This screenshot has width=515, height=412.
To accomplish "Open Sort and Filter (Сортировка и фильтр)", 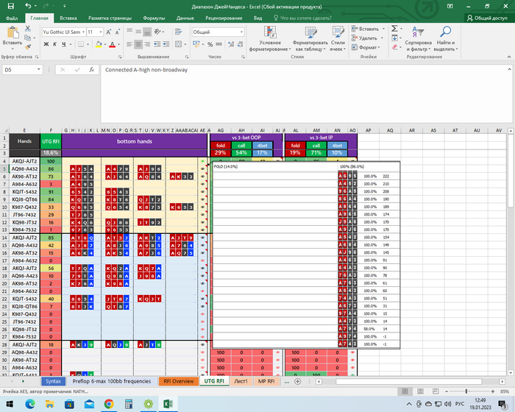I will click(x=418, y=38).
